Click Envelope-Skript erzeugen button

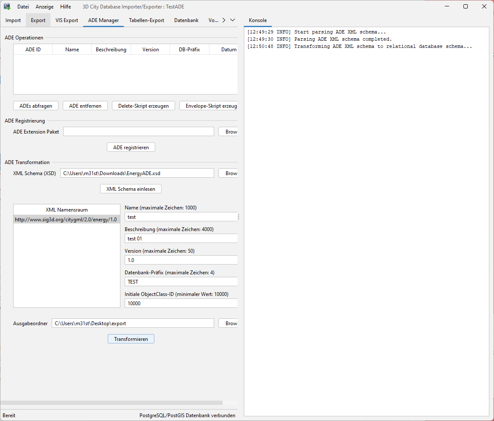[209, 106]
